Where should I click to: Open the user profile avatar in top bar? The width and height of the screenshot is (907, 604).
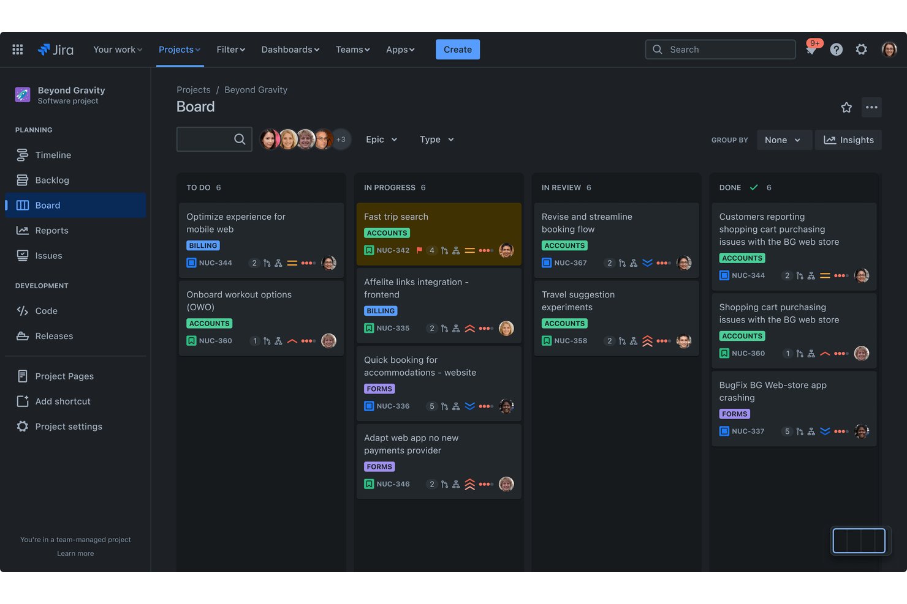click(889, 50)
